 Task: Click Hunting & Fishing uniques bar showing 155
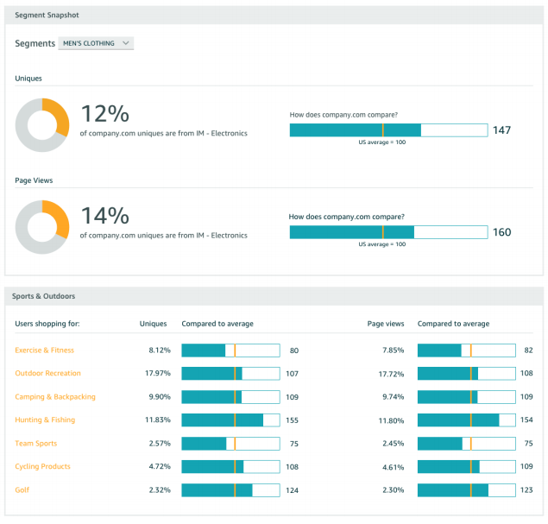(x=230, y=420)
